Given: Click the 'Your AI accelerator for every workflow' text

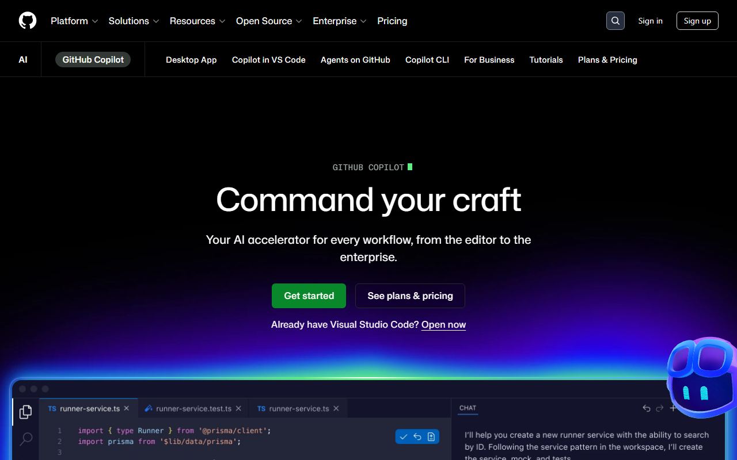Looking at the screenshot, I should [368, 248].
